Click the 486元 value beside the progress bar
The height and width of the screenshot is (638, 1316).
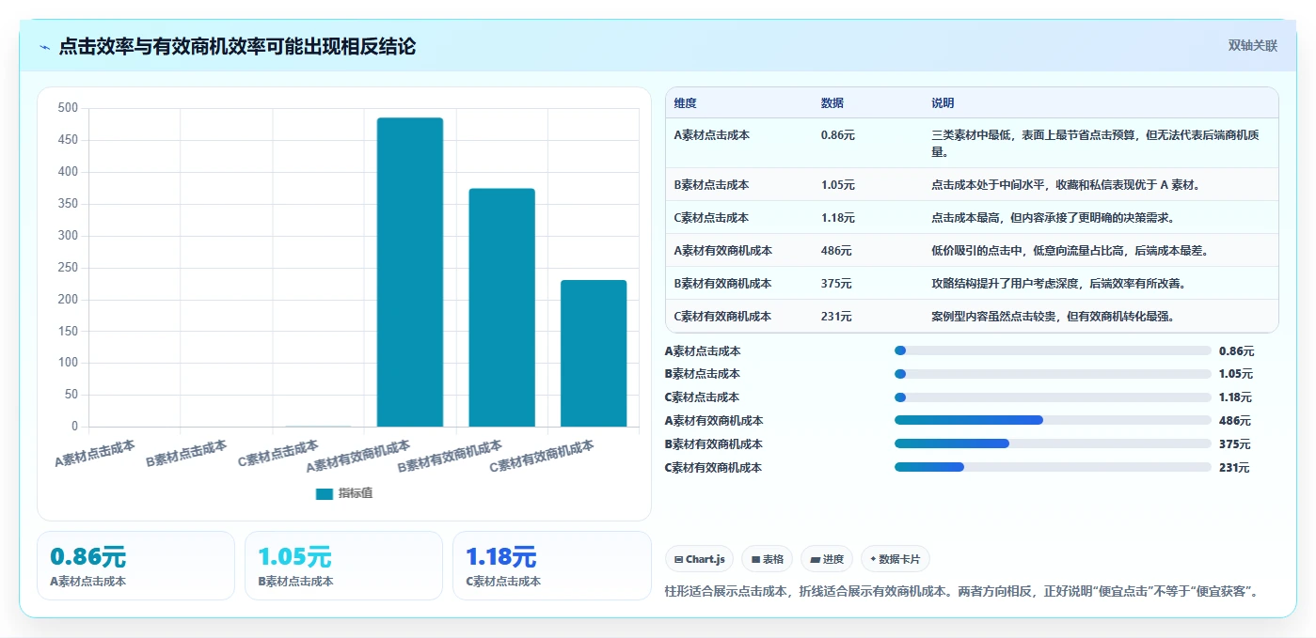tap(1235, 421)
